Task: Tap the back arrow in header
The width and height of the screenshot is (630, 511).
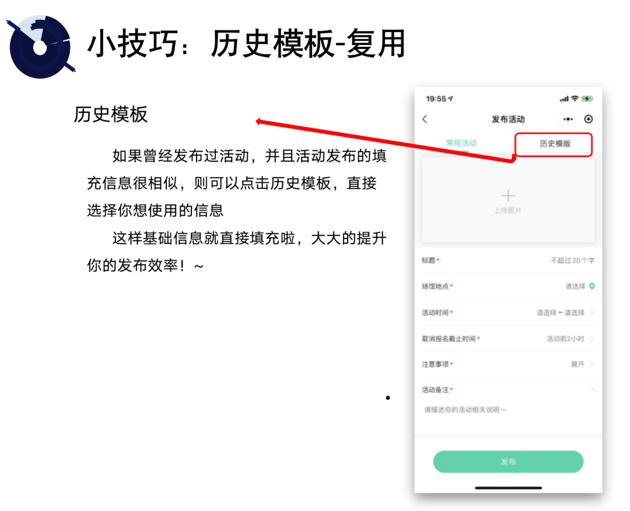Action: [x=425, y=119]
